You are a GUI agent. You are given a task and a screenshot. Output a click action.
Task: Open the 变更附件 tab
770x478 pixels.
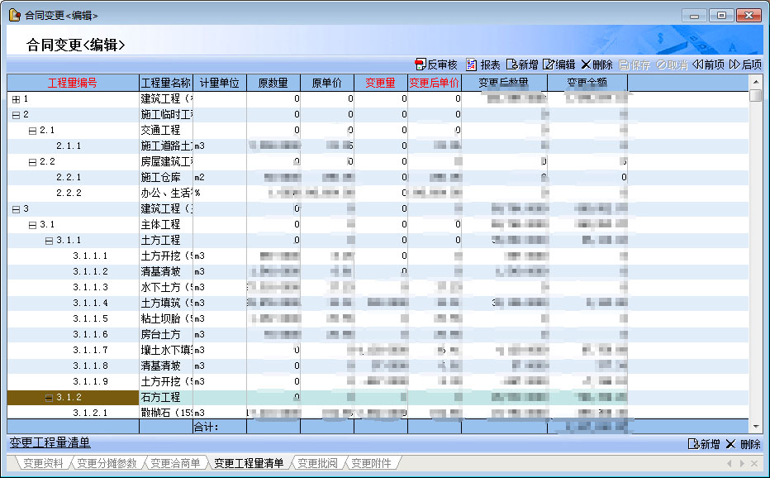372,463
